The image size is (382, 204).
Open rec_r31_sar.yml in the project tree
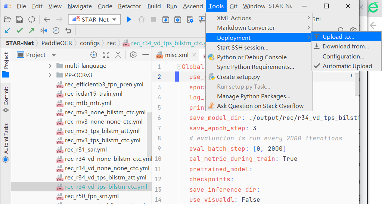pyautogui.click(x=86, y=150)
